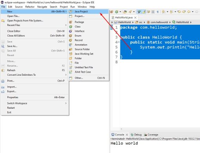Choose Untitled Text File from New submenu
The image size is (200, 153).
click(x=89, y=67)
